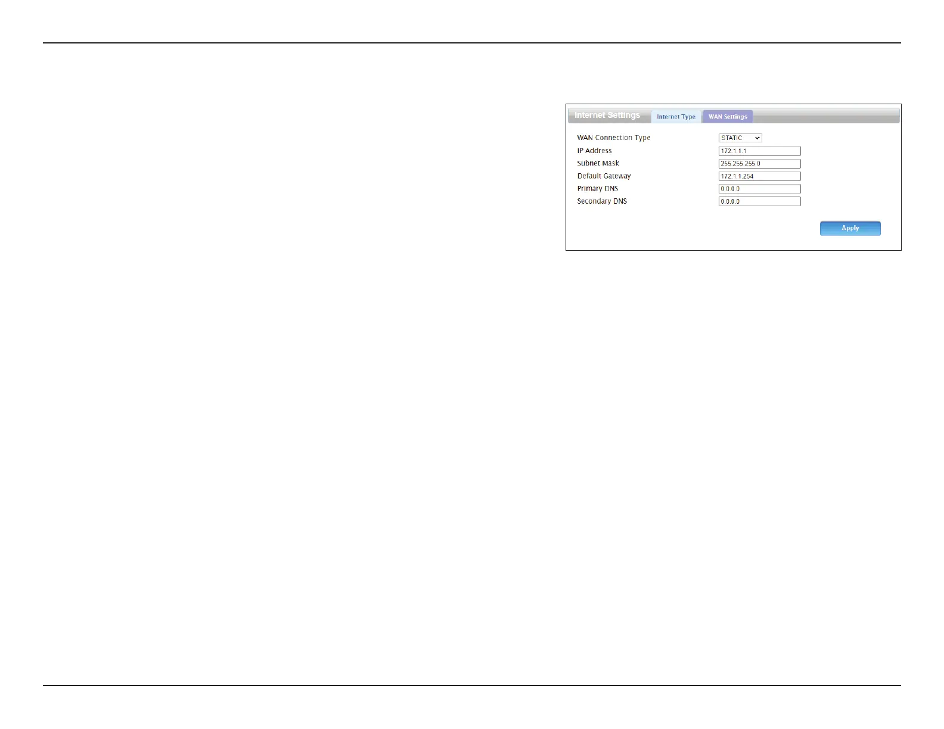Click the 'Secondary DNS' label

pos(602,201)
